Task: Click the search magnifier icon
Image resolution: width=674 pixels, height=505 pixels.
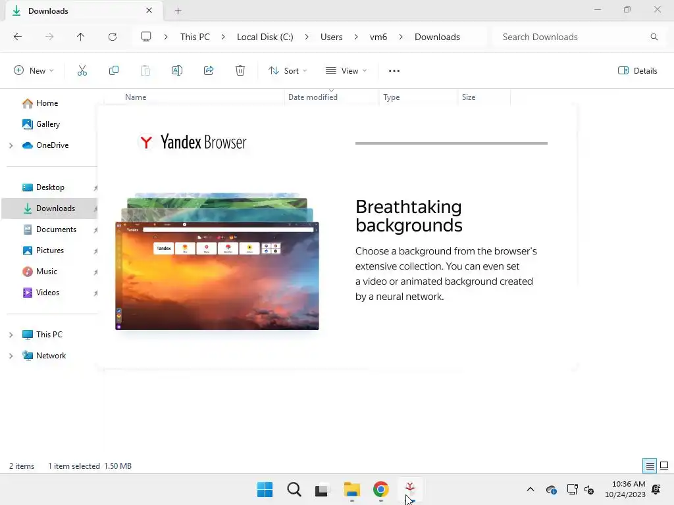Action: [654, 37]
